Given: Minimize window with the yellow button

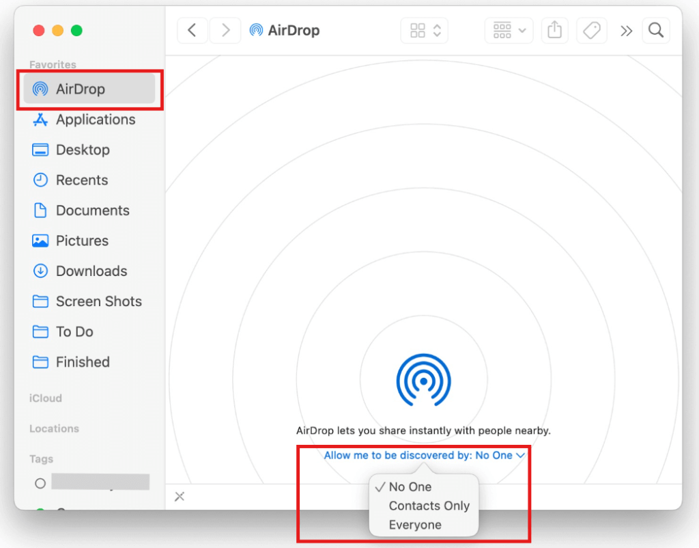Looking at the screenshot, I should (57, 30).
